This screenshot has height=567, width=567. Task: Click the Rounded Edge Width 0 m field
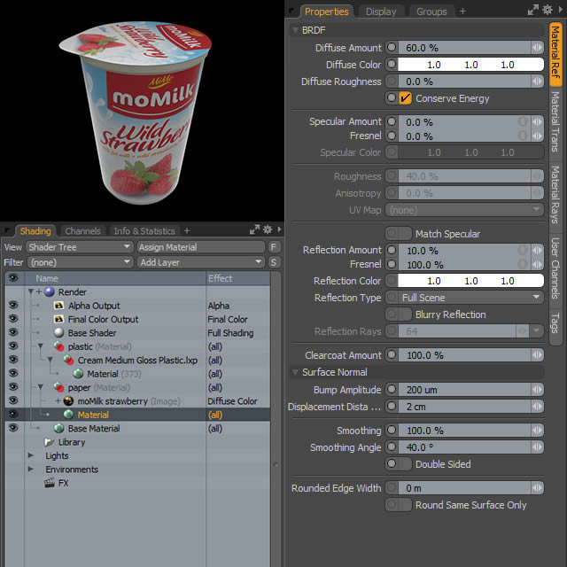point(464,488)
